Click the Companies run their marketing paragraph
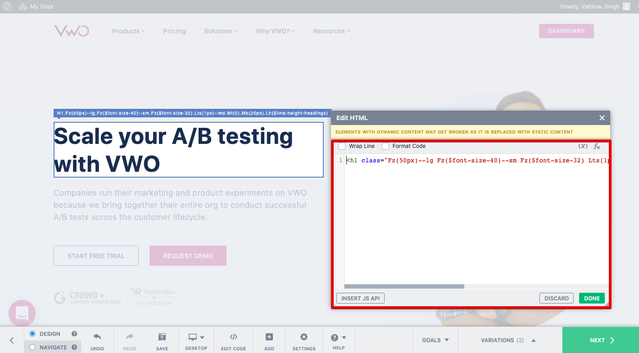Viewport: 639px width, 353px height. pyautogui.click(x=180, y=205)
